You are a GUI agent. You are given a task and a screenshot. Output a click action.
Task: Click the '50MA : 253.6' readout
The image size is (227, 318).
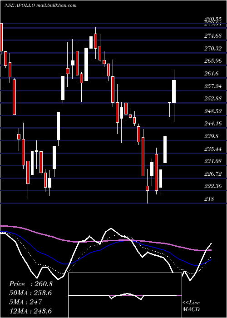30,293
